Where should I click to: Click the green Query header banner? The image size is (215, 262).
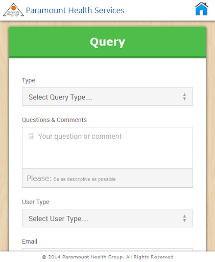[x=107, y=42]
